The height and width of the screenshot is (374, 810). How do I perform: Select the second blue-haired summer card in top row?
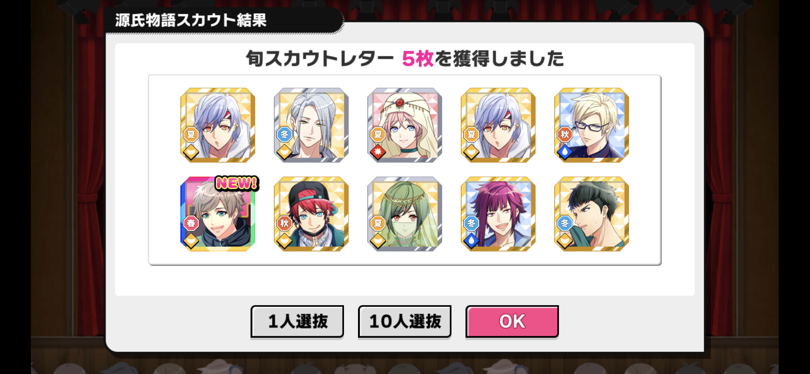point(498,125)
